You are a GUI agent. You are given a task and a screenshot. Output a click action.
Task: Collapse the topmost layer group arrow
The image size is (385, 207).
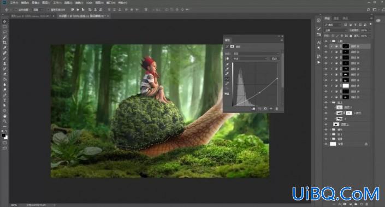coord(330,42)
